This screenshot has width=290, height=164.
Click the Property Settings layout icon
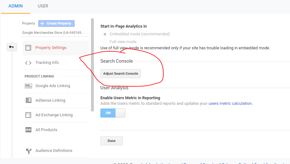pos(28,48)
